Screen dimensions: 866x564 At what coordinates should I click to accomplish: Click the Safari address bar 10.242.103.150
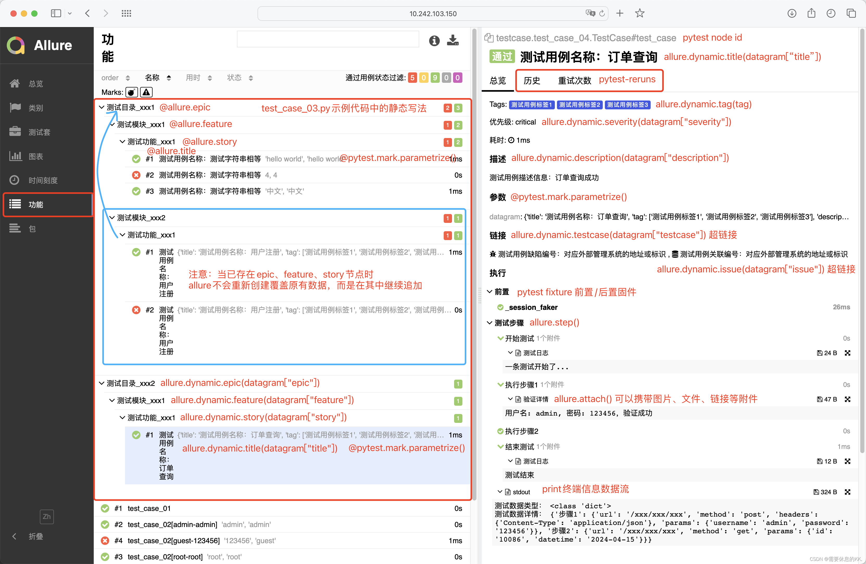433,14
